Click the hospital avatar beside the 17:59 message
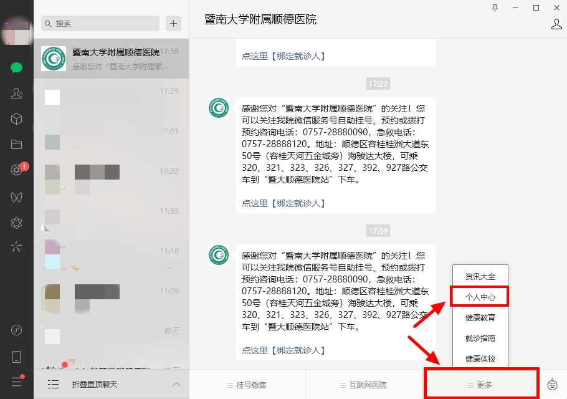 click(219, 255)
